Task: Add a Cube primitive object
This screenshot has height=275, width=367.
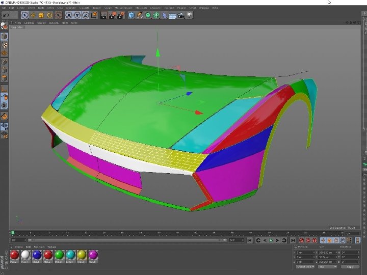Action: (x=132, y=15)
